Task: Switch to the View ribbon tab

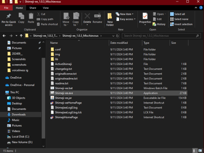Action: coord(46,8)
